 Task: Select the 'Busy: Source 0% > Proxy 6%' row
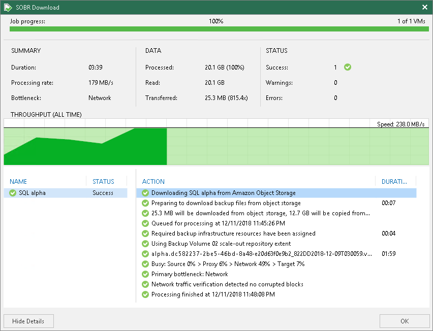(x=276, y=264)
